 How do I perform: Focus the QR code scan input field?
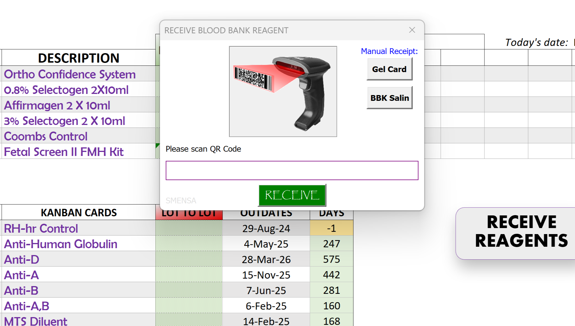pos(292,170)
